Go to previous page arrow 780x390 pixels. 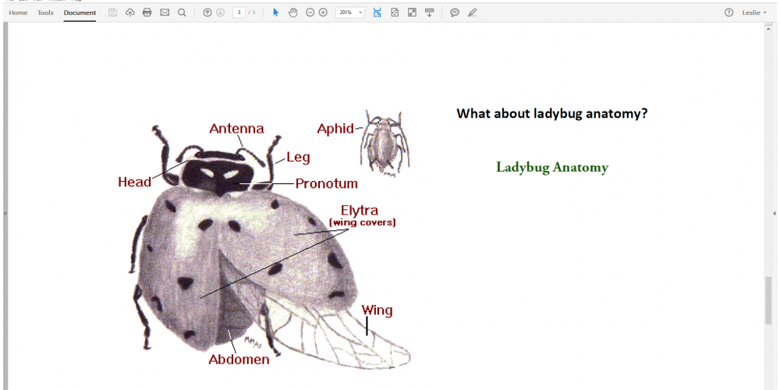(207, 12)
